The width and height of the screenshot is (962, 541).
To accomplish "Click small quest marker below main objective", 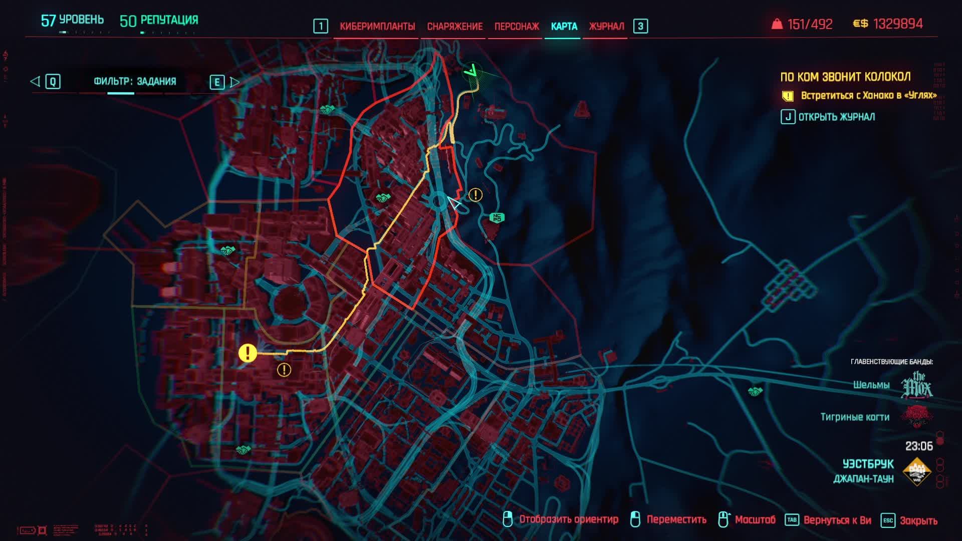I will pyautogui.click(x=284, y=370).
